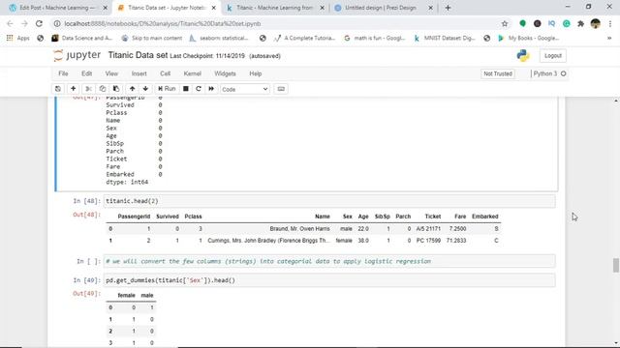Open the Help menu
This screenshot has height=348, width=620.
[256, 73]
